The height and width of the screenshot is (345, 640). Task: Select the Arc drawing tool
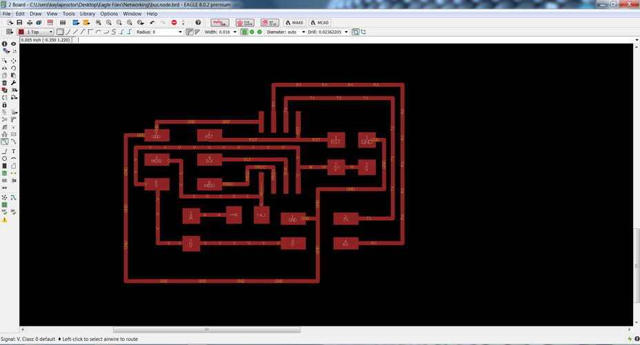click(x=14, y=159)
